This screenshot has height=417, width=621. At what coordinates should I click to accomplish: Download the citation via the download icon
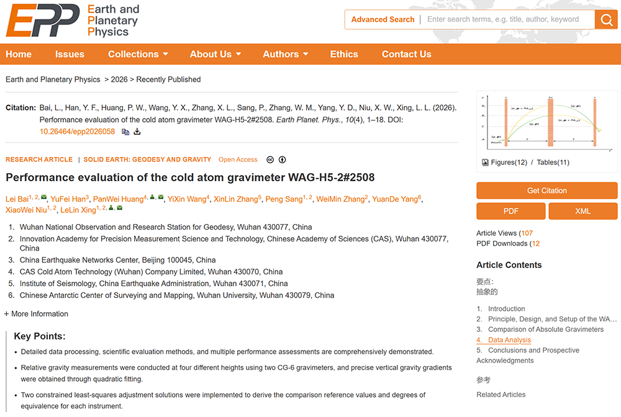[137, 132]
